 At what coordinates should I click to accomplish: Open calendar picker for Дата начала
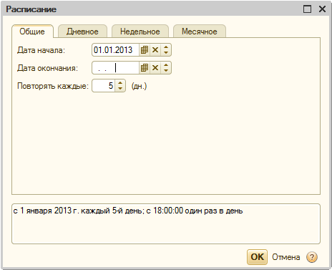point(145,50)
